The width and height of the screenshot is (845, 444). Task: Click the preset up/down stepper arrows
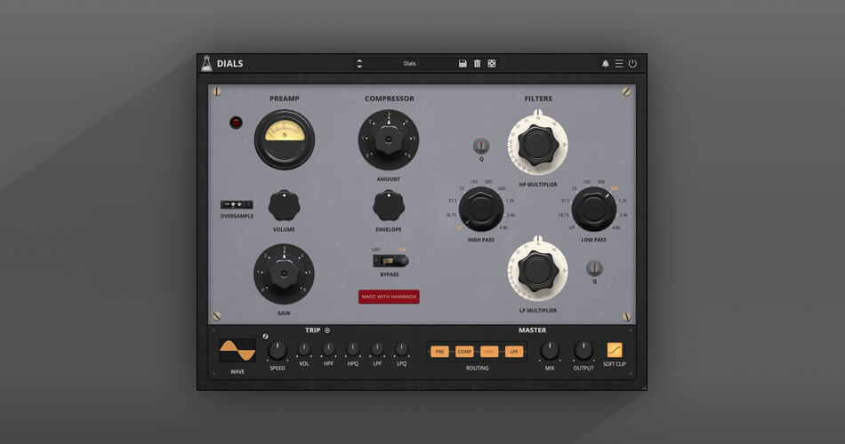[359, 64]
